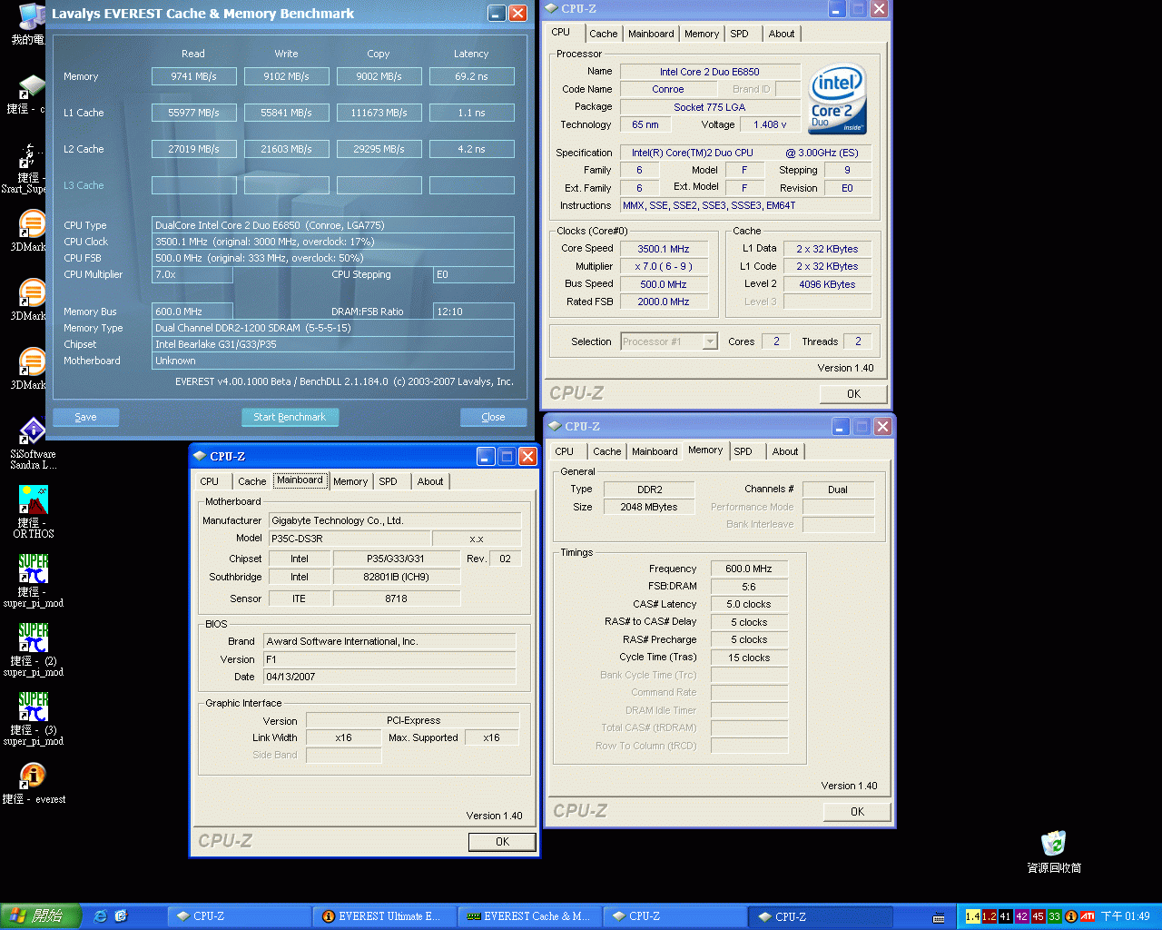
Task: Click OK in the CPU-Z Memory window
Action: (857, 811)
